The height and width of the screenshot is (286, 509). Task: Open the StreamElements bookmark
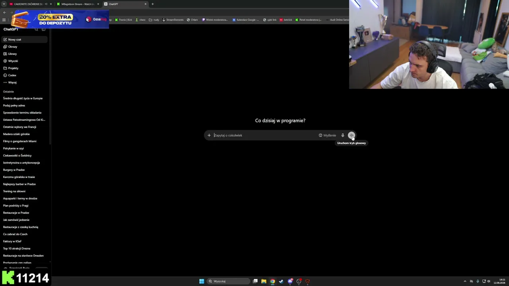pyautogui.click(x=173, y=20)
